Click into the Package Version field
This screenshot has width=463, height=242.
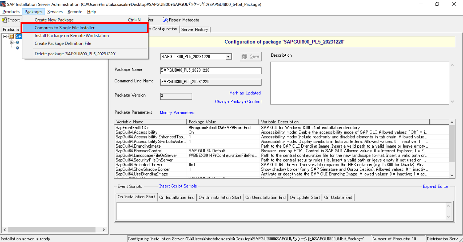pyautogui.click(x=176, y=96)
